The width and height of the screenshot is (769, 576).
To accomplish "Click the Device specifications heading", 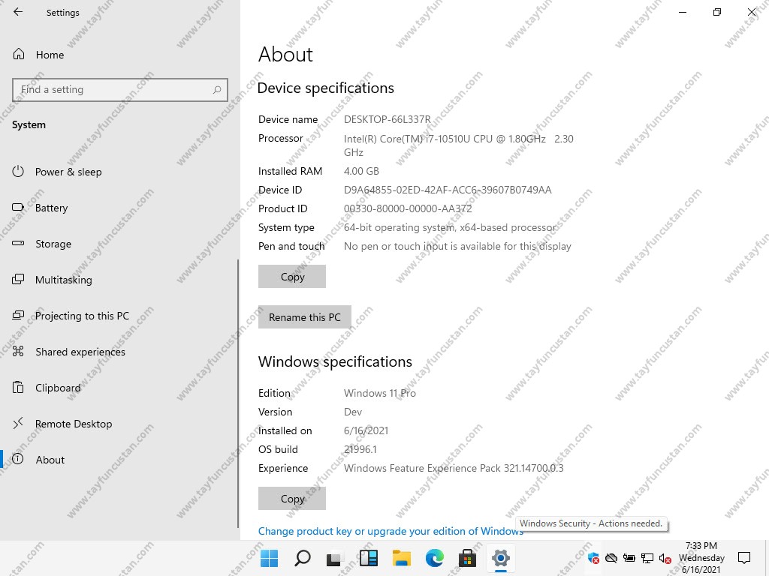I will [x=326, y=88].
